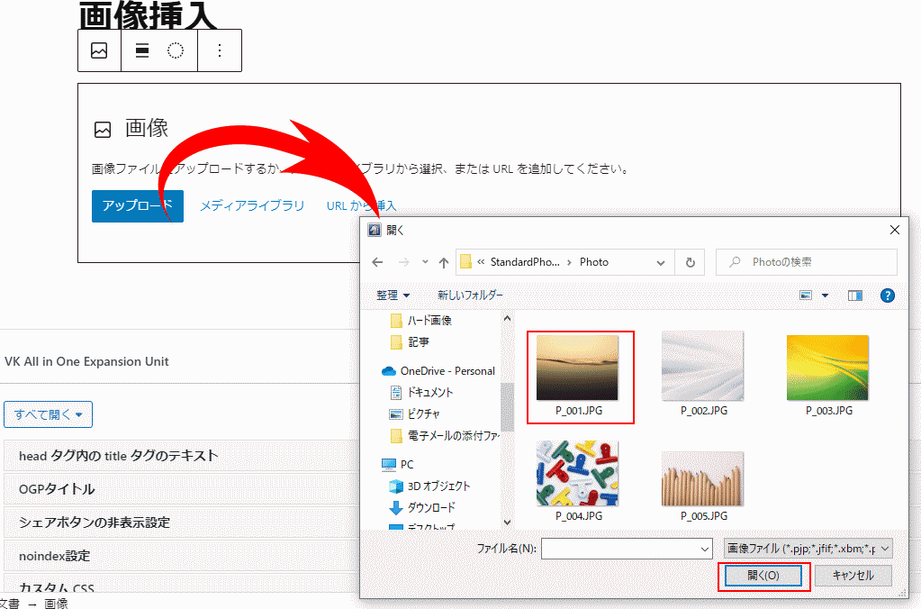Go up one folder level
The height and width of the screenshot is (609, 921).
pos(443,262)
